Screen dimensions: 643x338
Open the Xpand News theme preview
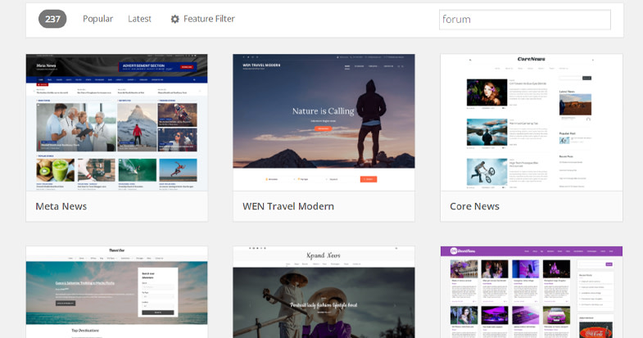[x=324, y=292]
